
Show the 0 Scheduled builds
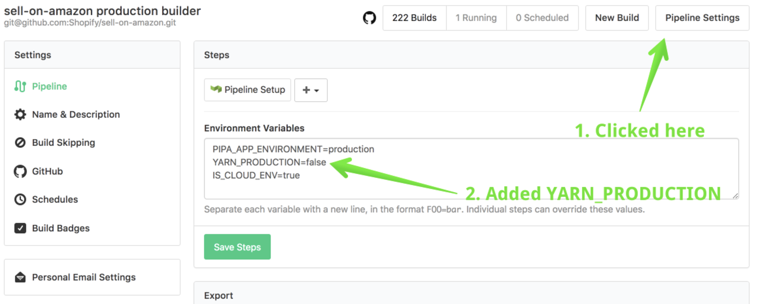click(x=542, y=18)
